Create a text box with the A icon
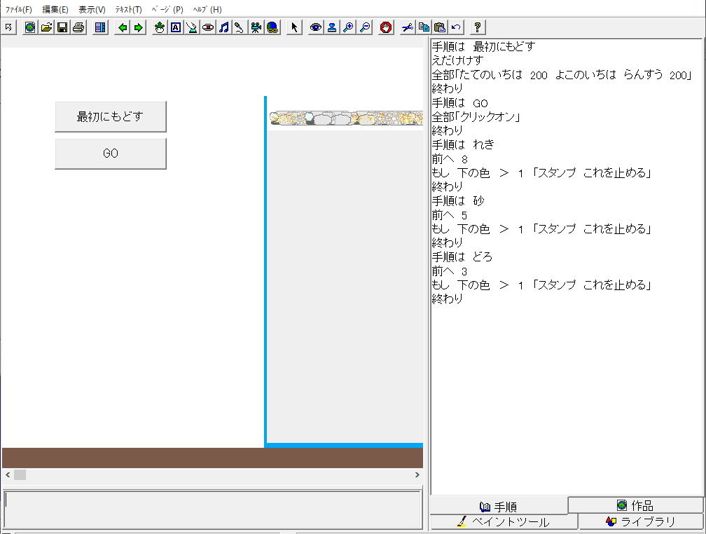Screen dimensions: 706x534 coord(175,27)
